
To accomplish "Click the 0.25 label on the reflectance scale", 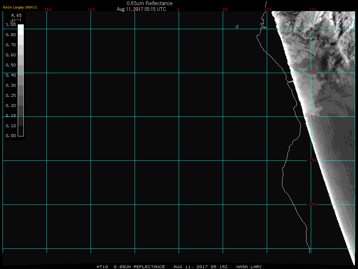I will point(11,96).
